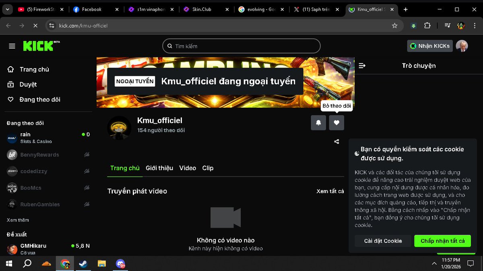This screenshot has height=271, width=483.
Task: Open Chrome three-dot menu
Action: [474, 26]
